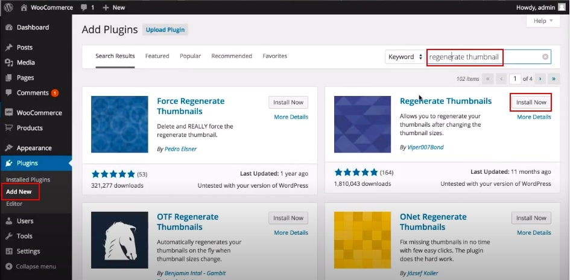Expand the Help panel

(x=543, y=21)
